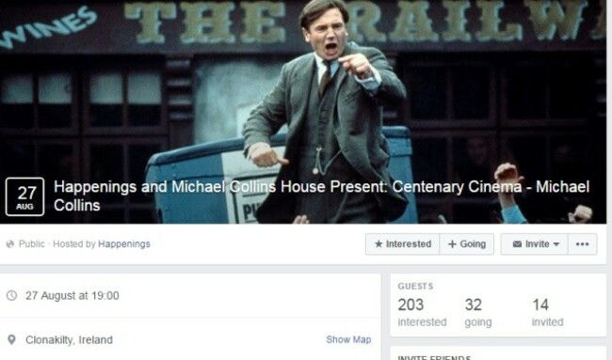612x360 pixels.
Task: Click the 27 AUG date badge
Action: click(24, 196)
